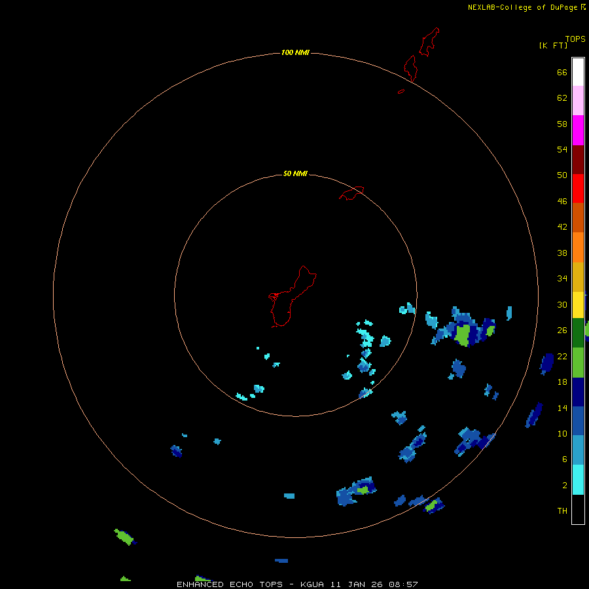This screenshot has width=589, height=589.
Task: Pick the cyan legend swatch
Action: pyautogui.click(x=578, y=480)
